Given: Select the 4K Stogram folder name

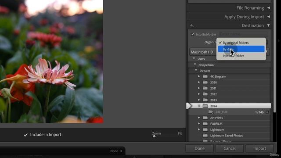Looking at the screenshot, I should pos(218,76).
